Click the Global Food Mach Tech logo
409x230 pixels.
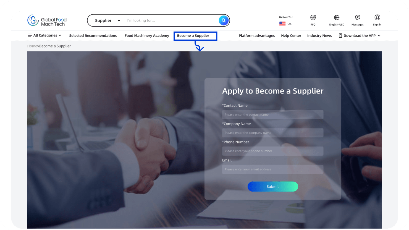click(47, 20)
